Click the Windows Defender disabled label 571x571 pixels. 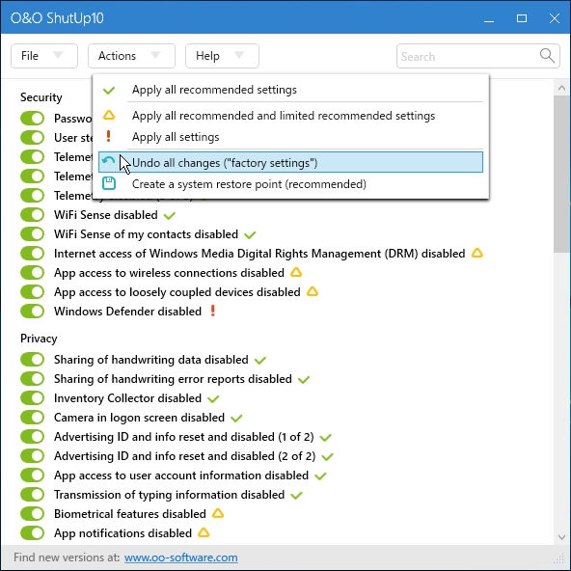(x=128, y=312)
